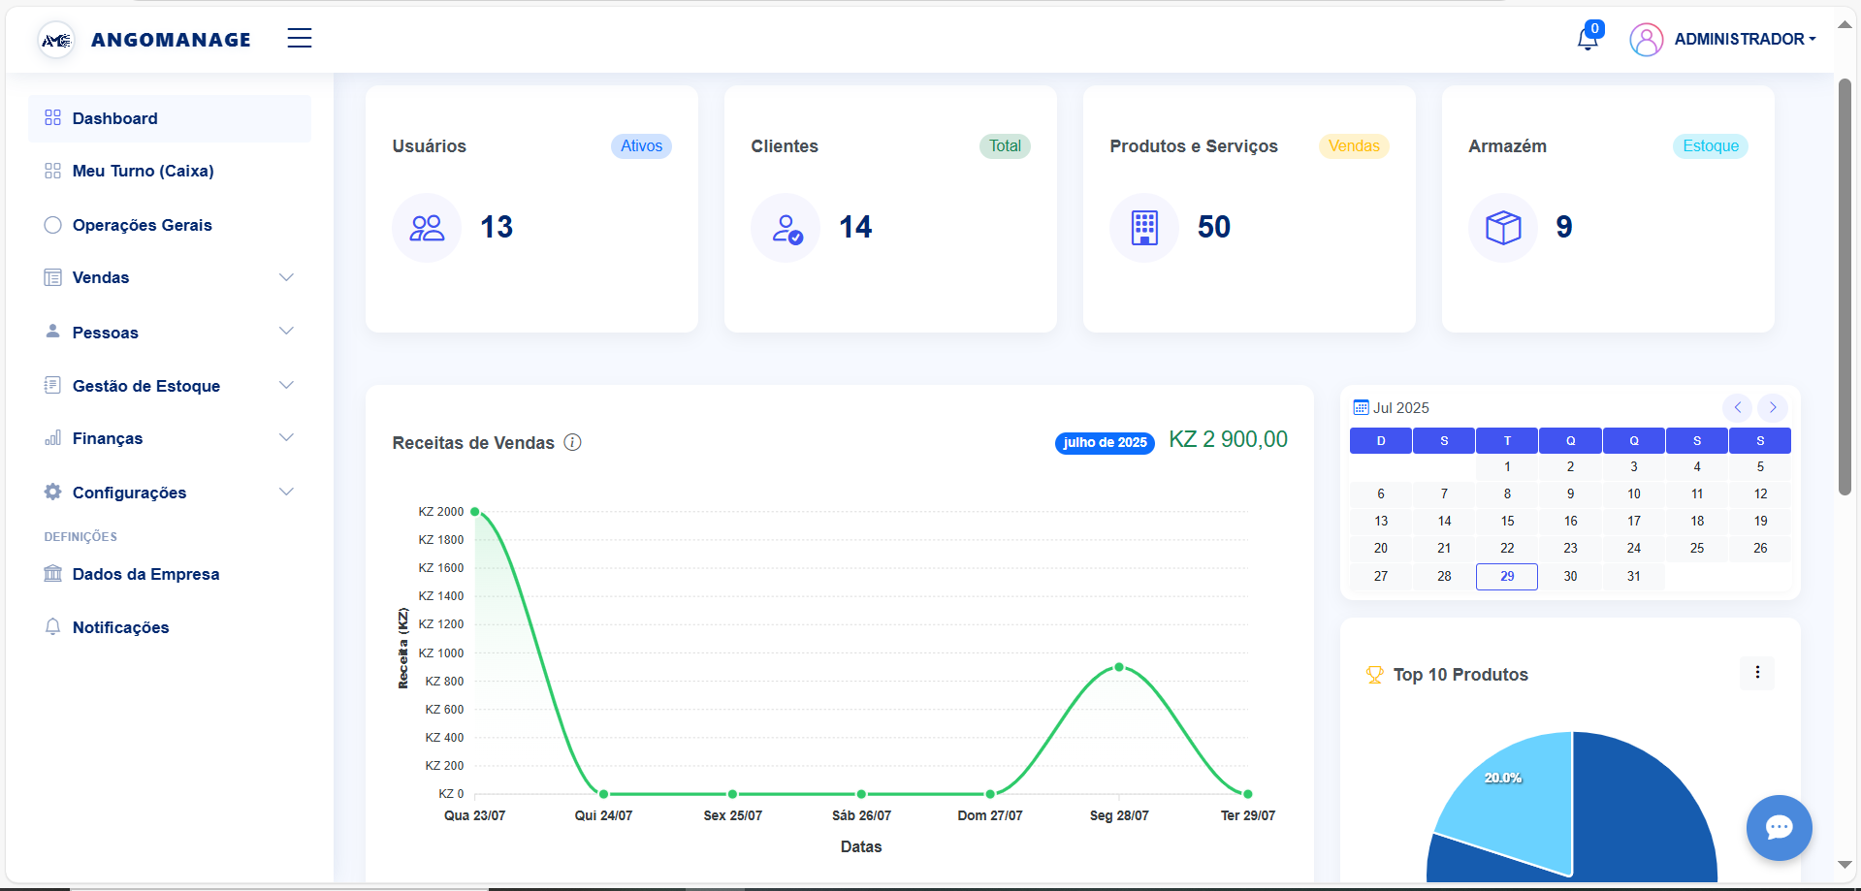
Task: Click the page vertical scrollbar
Action: click(1845, 291)
